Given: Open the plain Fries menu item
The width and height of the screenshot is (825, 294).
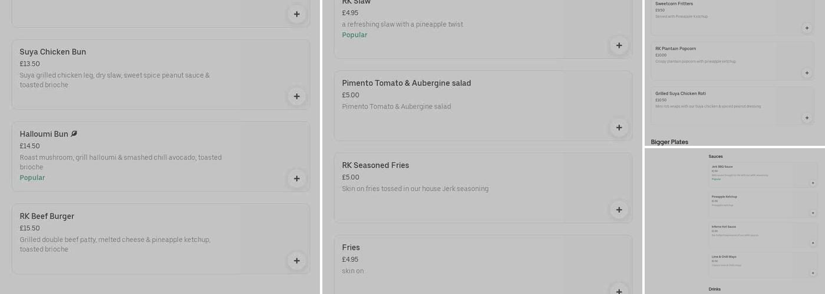Looking at the screenshot, I should (x=351, y=248).
